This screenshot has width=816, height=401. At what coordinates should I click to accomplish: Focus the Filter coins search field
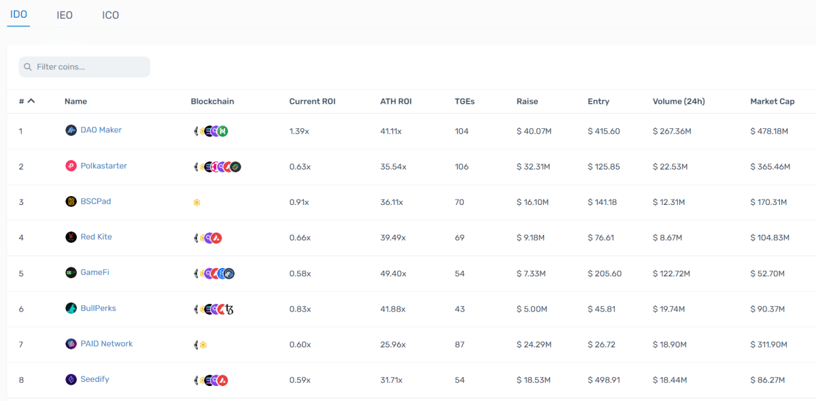(x=84, y=67)
